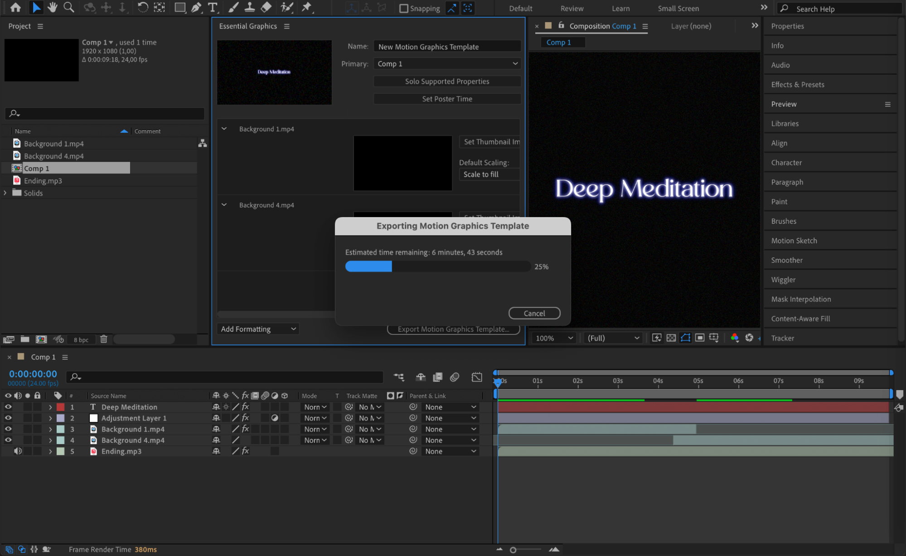Enable the Snapping checkbox
This screenshot has width=906, height=556.
pos(403,8)
